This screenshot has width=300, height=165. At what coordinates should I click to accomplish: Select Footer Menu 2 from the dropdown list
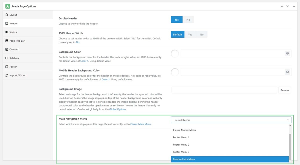[181, 145]
